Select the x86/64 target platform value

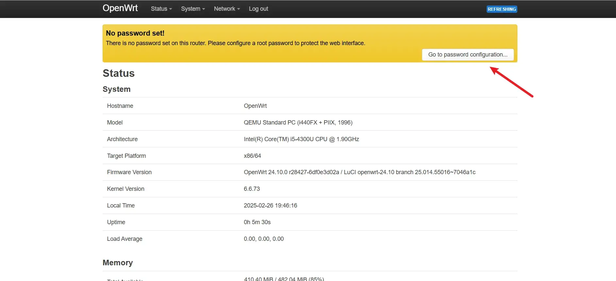(x=252, y=156)
